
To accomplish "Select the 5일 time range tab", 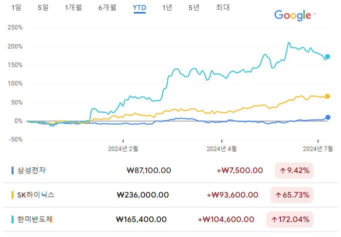I will click(43, 7).
